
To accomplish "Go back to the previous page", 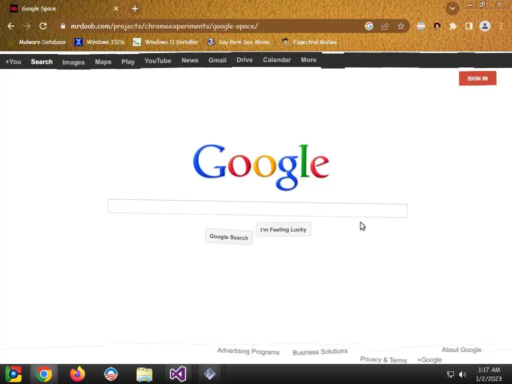I will (x=11, y=26).
